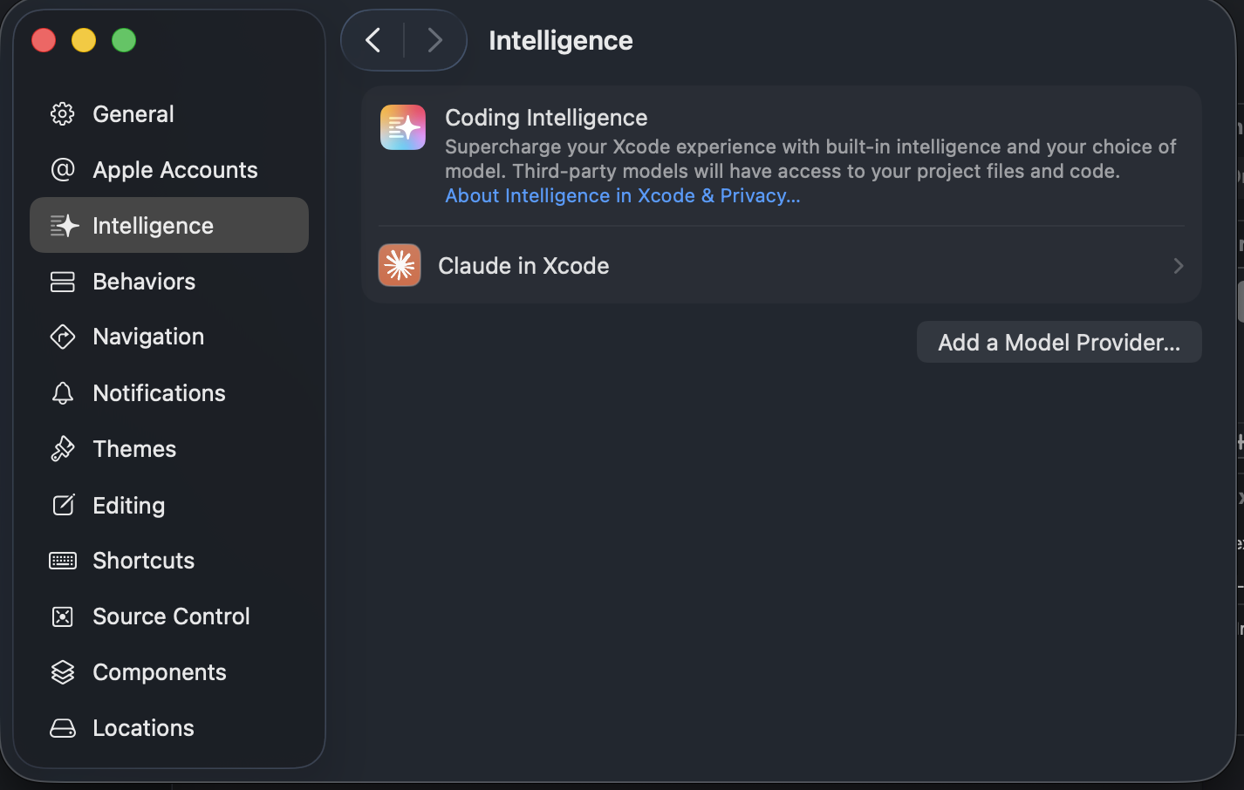Click the General gear icon

pyautogui.click(x=63, y=114)
